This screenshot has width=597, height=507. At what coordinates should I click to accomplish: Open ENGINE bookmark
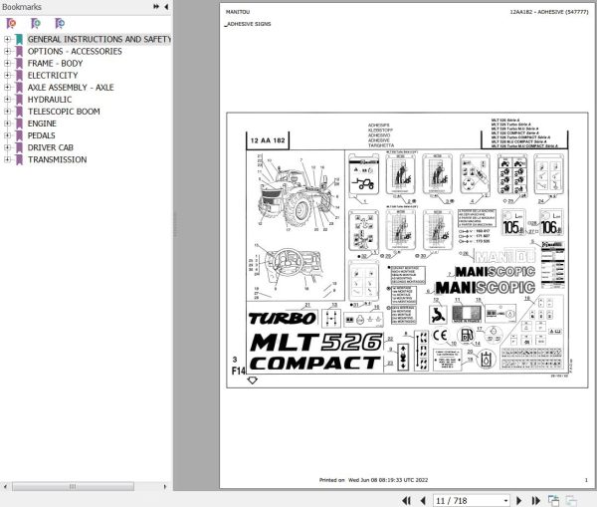pos(42,124)
